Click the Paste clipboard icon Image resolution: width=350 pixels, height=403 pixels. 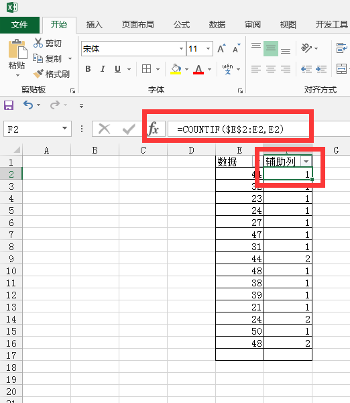[17, 49]
